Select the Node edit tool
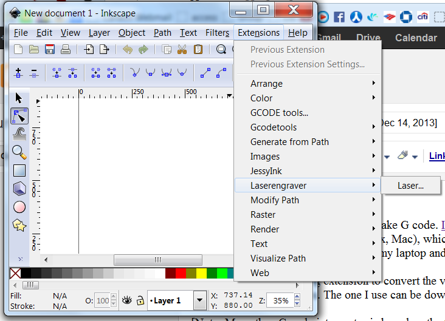 (x=19, y=116)
